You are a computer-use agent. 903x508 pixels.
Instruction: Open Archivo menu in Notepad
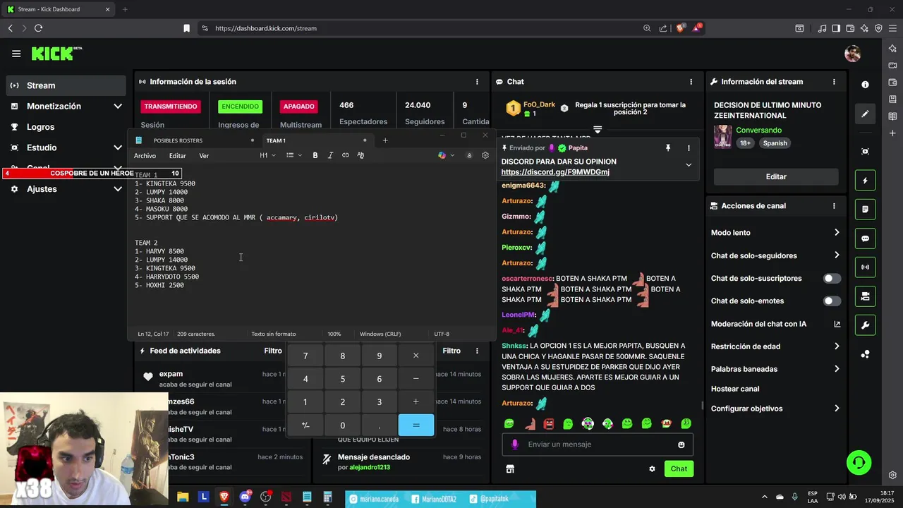point(145,156)
